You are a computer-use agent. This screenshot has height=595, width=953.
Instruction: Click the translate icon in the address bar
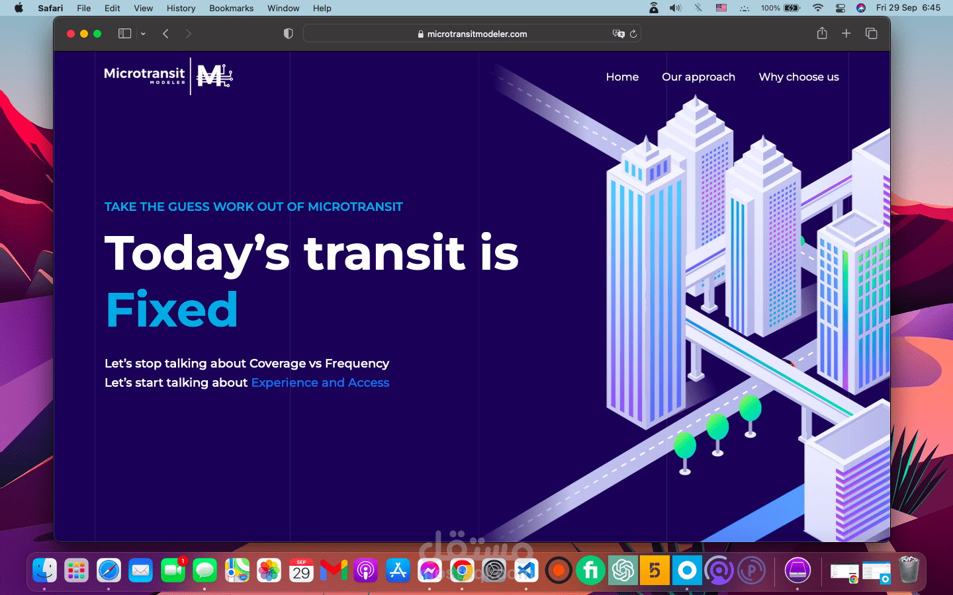[x=618, y=33]
